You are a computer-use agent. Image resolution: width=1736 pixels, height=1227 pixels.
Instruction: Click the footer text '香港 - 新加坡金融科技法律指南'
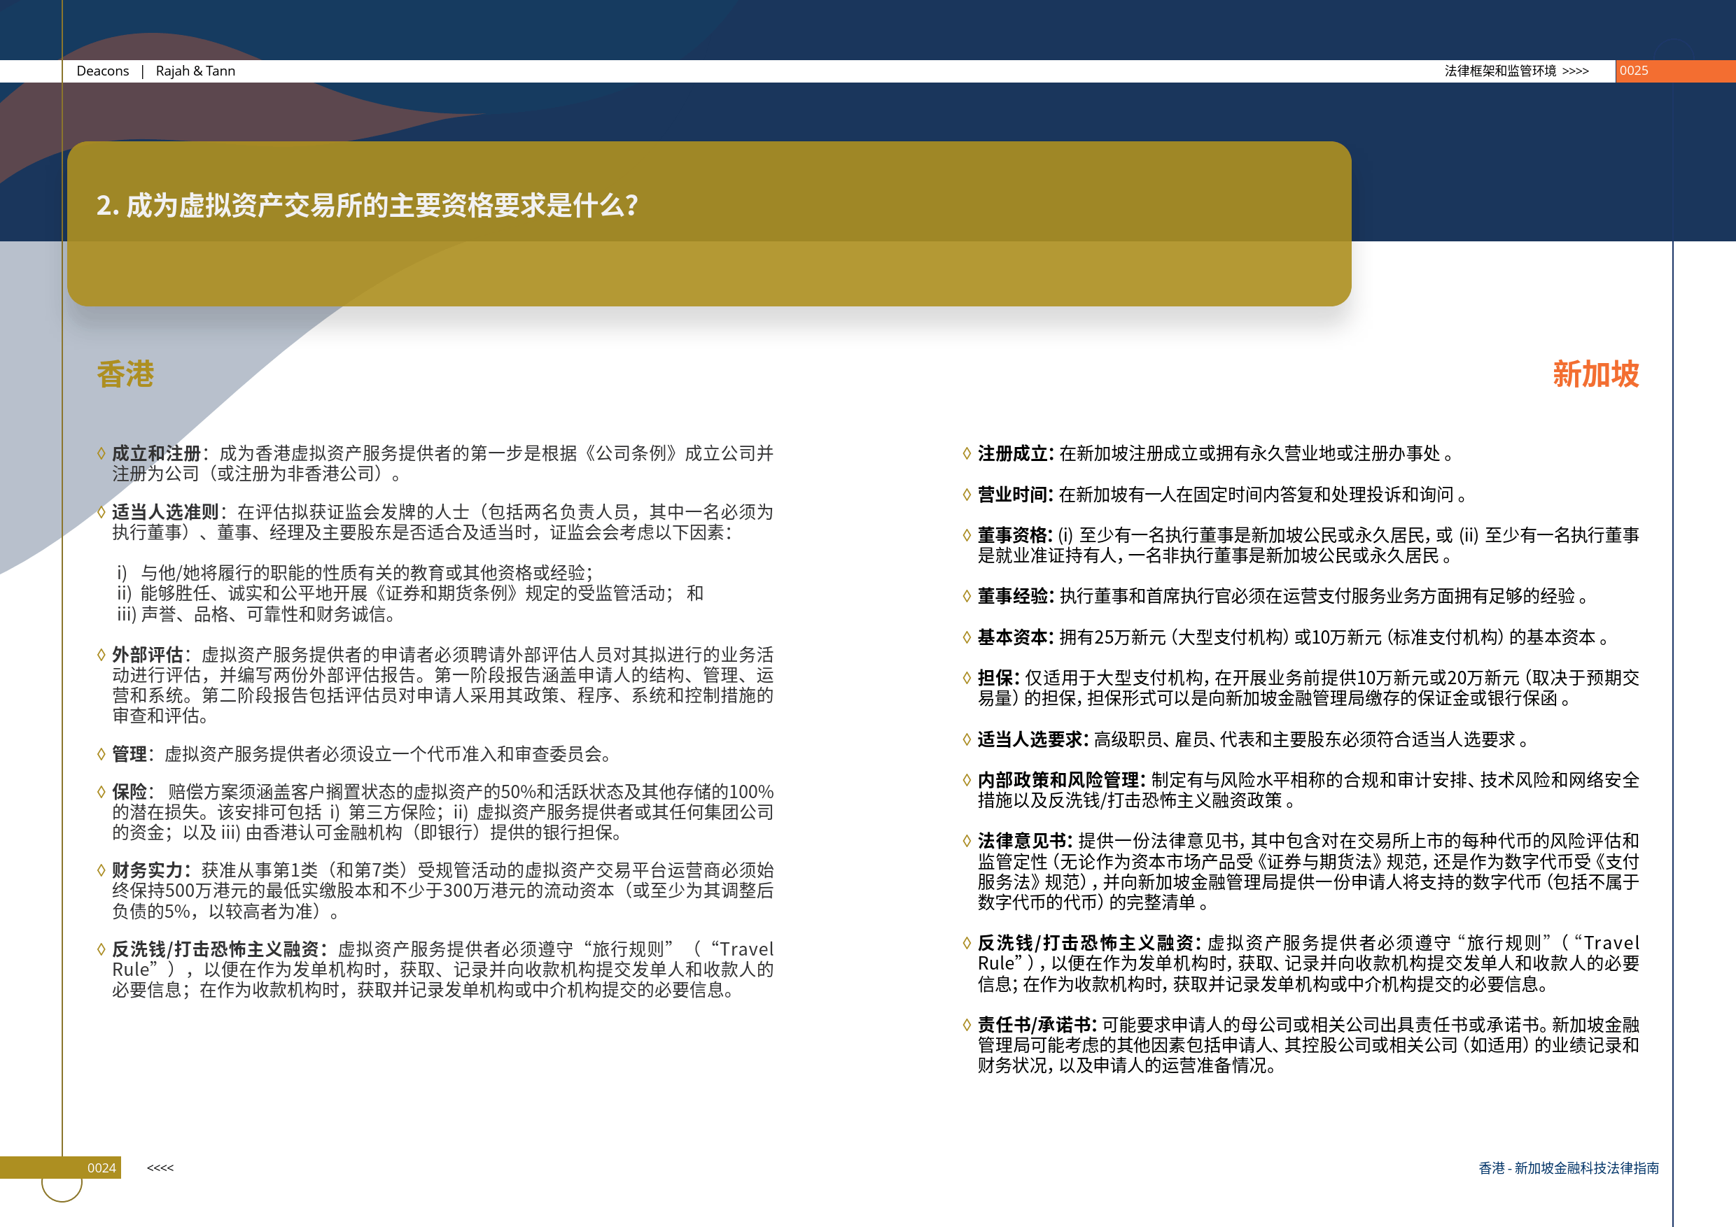coord(1568,1168)
